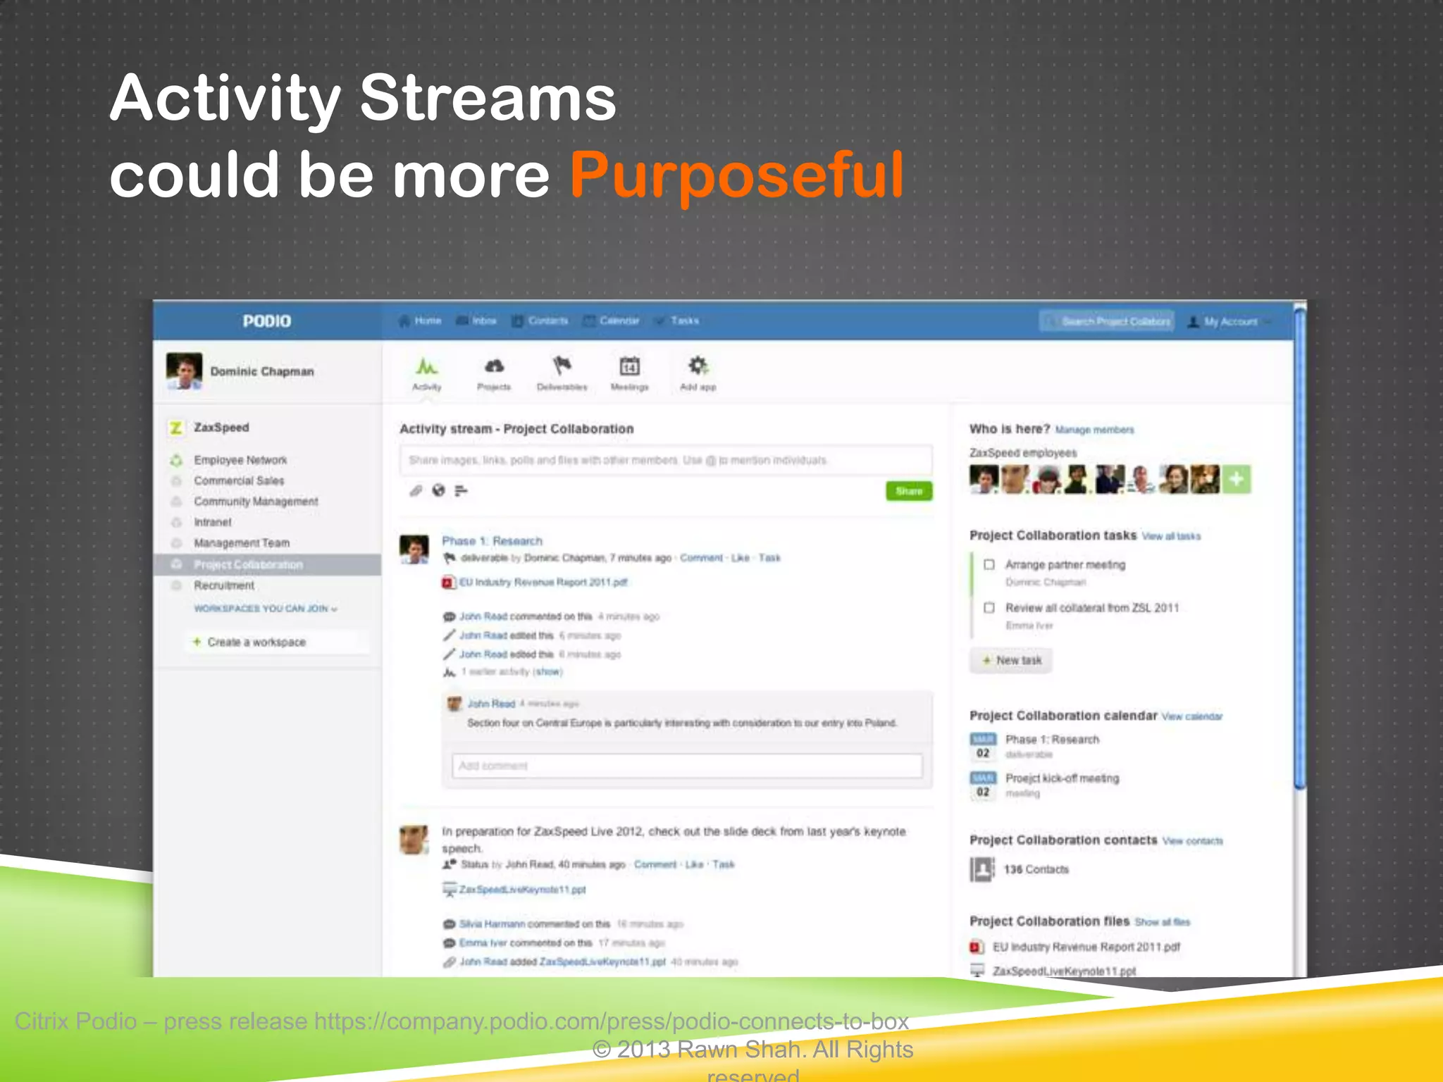Image resolution: width=1443 pixels, height=1082 pixels.
Task: Click the Add comment field
Action: (x=687, y=766)
